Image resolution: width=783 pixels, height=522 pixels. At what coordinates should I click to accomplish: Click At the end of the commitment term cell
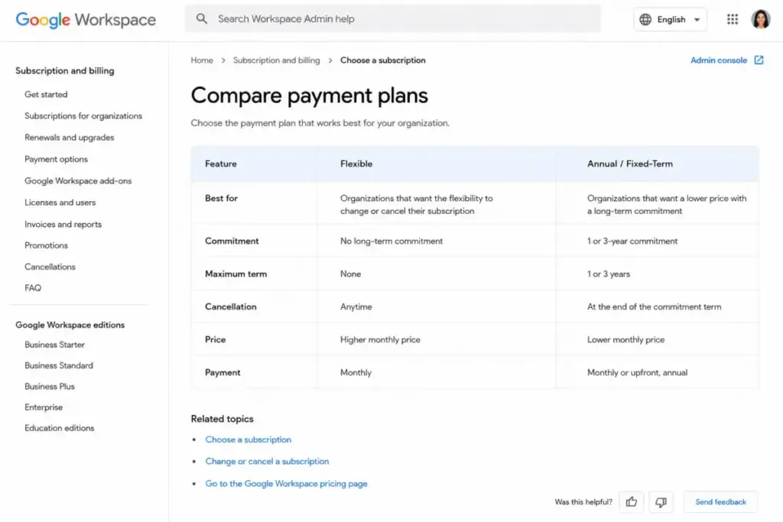pyautogui.click(x=655, y=307)
